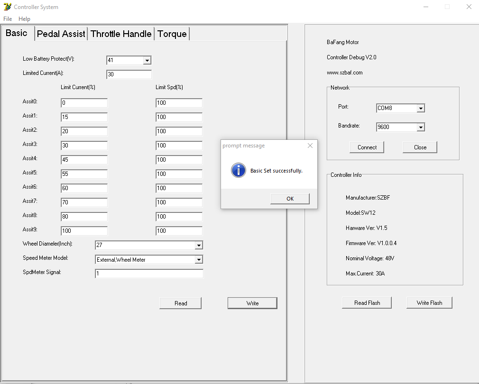The height and width of the screenshot is (384, 479).
Task: Focus the Assit3 Limit Current field
Action: 84,145
